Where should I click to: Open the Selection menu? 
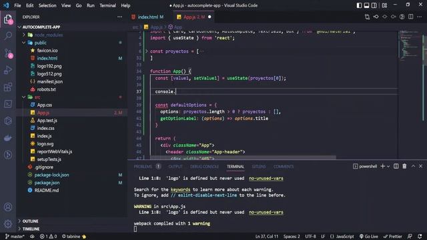tap(47, 5)
